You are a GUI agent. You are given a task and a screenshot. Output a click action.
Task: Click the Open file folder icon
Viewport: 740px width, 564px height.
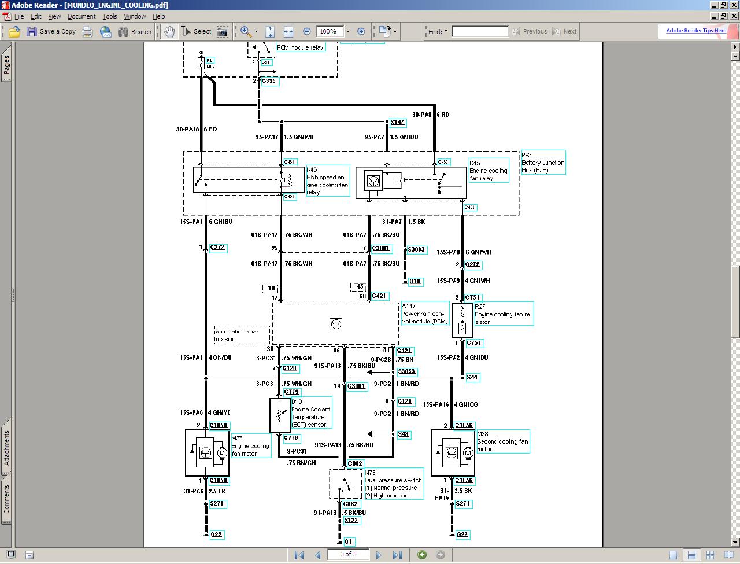[x=14, y=32]
